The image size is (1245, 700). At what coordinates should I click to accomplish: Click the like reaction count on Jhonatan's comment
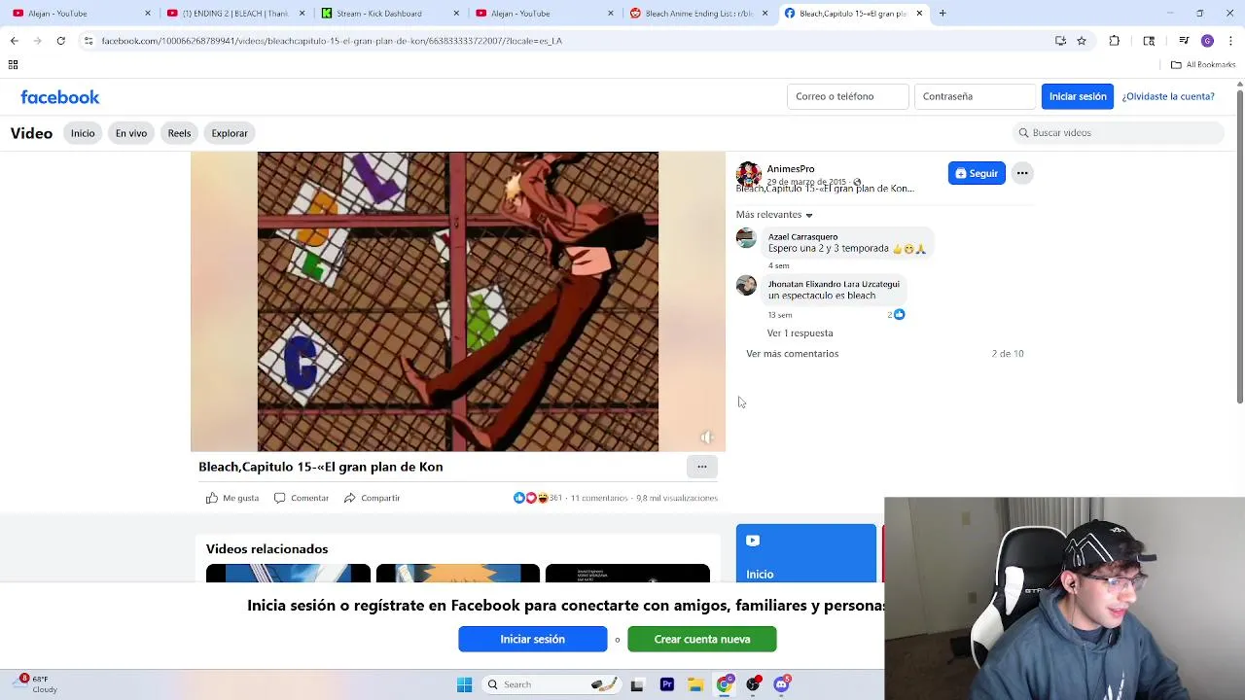[x=896, y=315]
